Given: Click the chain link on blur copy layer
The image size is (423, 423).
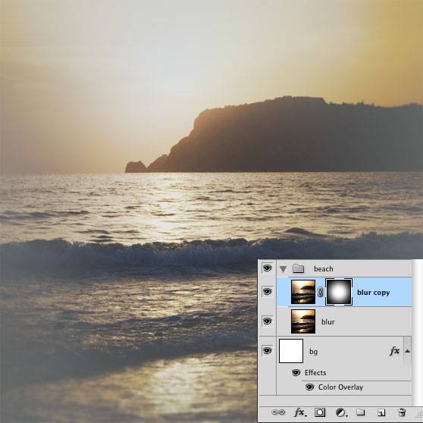Looking at the screenshot, I should (x=320, y=292).
